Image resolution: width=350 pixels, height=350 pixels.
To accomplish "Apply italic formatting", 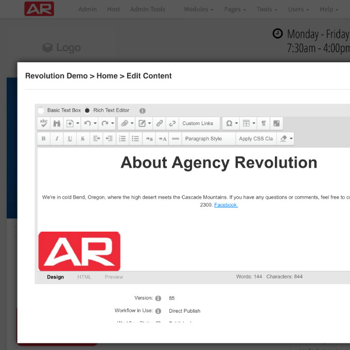I will tap(57, 138).
